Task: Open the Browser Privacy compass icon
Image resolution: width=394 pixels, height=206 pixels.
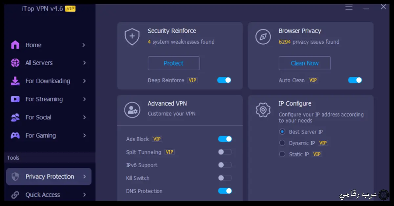Action: [x=263, y=36]
